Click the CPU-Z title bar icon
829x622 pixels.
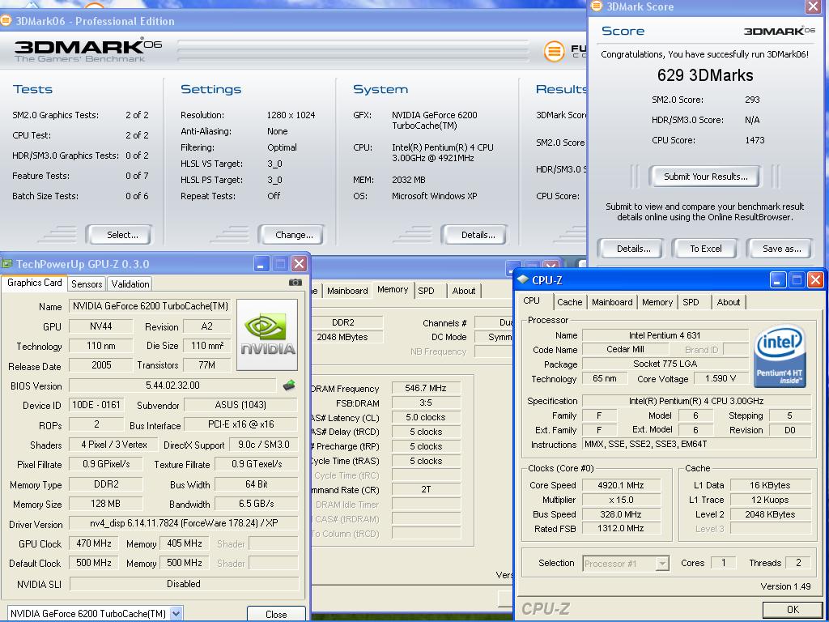point(523,279)
